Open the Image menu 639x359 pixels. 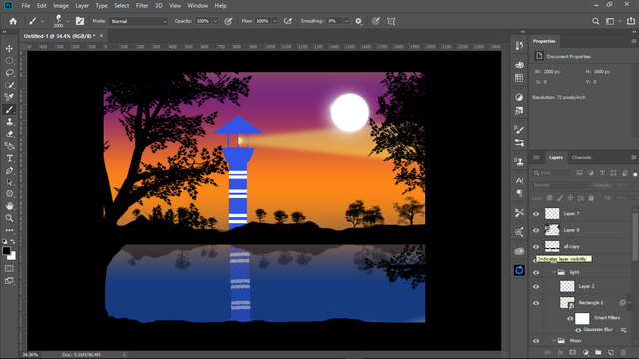pyautogui.click(x=61, y=6)
